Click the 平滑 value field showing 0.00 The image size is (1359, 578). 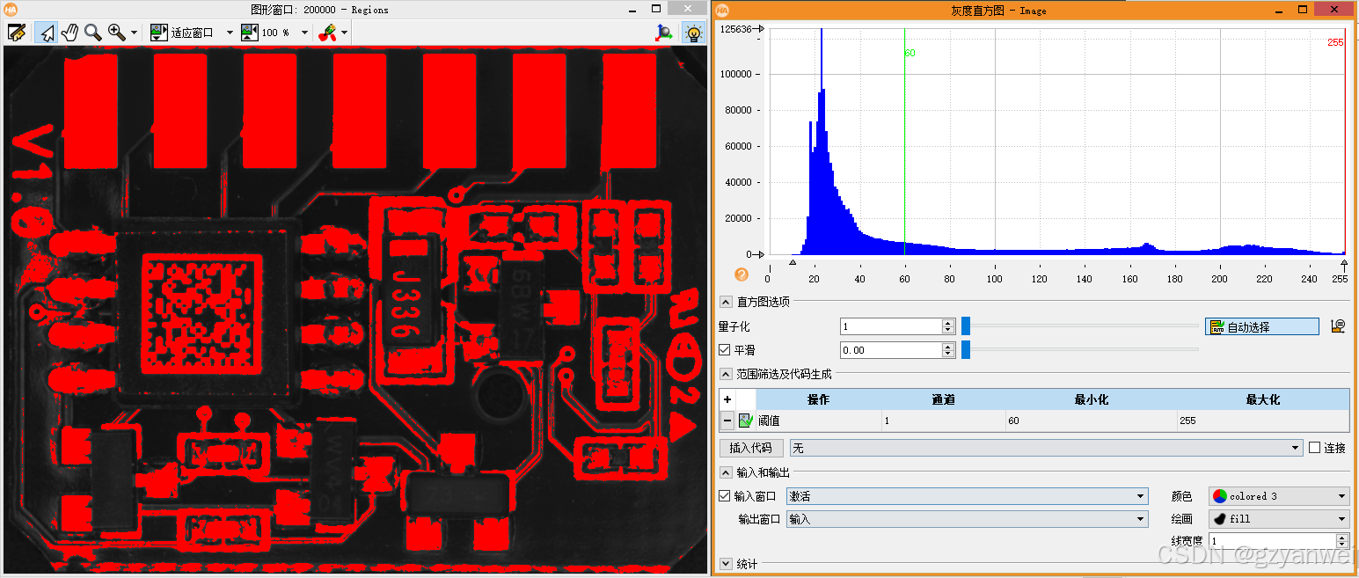pyautogui.click(x=891, y=350)
